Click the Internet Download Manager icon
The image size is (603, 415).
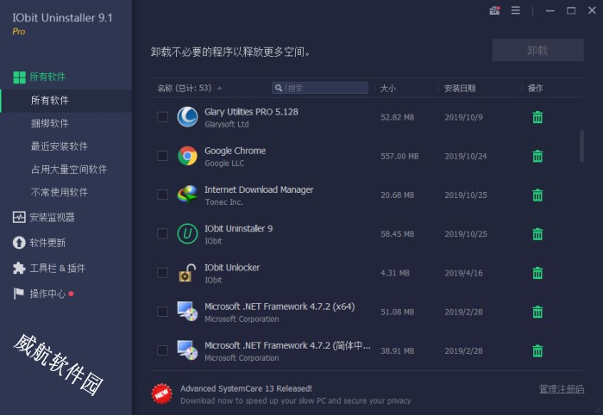187,195
